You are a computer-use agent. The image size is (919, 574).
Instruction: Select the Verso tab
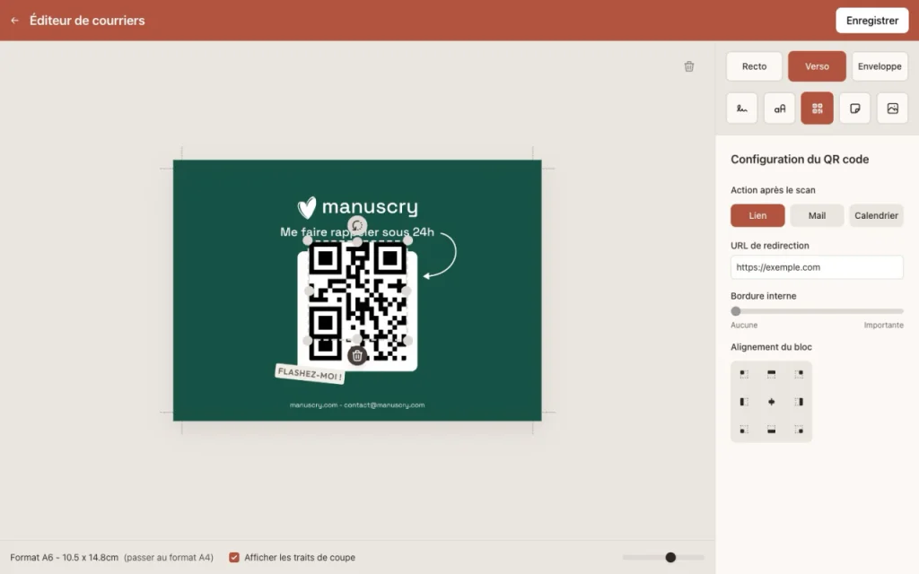[x=817, y=66]
